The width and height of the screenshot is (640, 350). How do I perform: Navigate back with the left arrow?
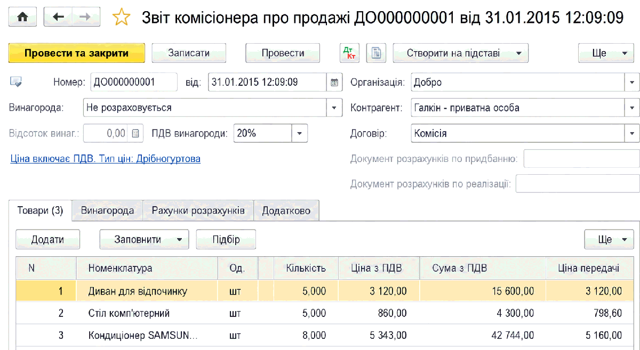[x=58, y=17]
